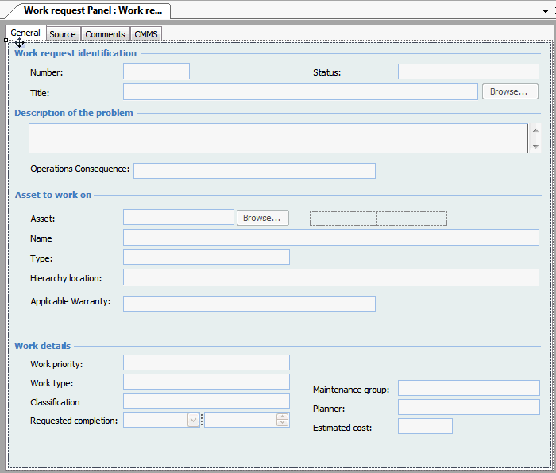
Task: Click the Number input field
Action: pos(156,72)
